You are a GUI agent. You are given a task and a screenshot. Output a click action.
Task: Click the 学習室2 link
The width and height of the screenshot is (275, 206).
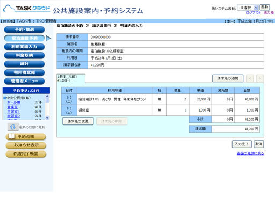coord(13,116)
